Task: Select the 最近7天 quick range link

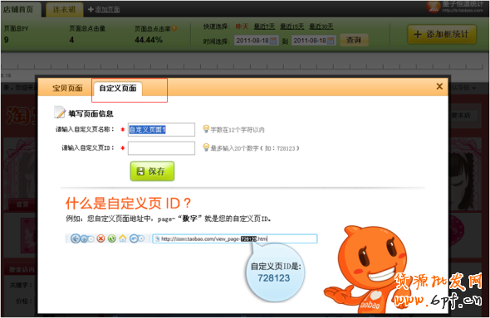Action: click(264, 26)
